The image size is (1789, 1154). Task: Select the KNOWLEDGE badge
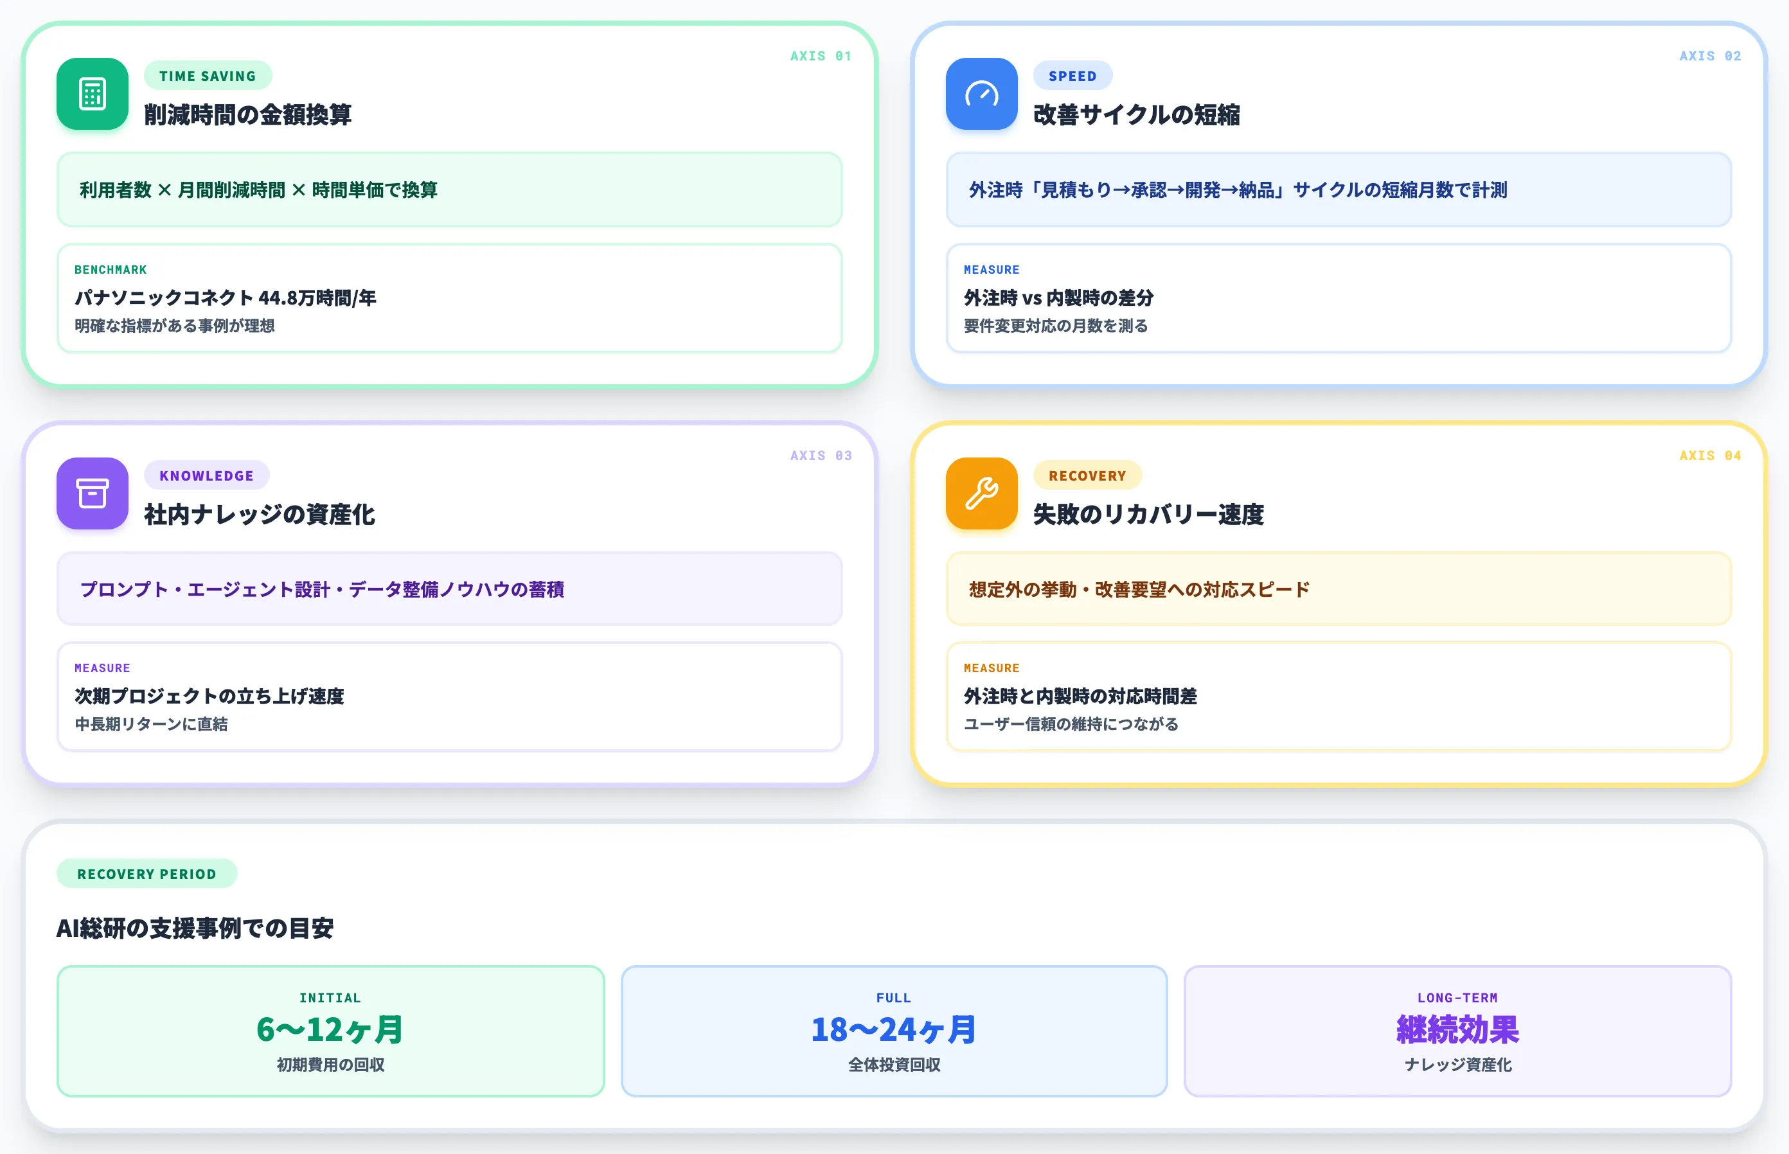point(206,475)
